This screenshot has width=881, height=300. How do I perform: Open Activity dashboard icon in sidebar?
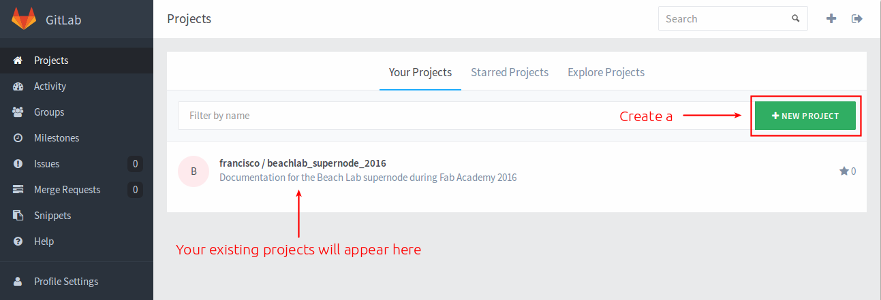coord(18,86)
